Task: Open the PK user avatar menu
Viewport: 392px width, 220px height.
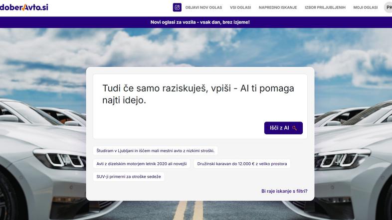Action: [x=388, y=7]
